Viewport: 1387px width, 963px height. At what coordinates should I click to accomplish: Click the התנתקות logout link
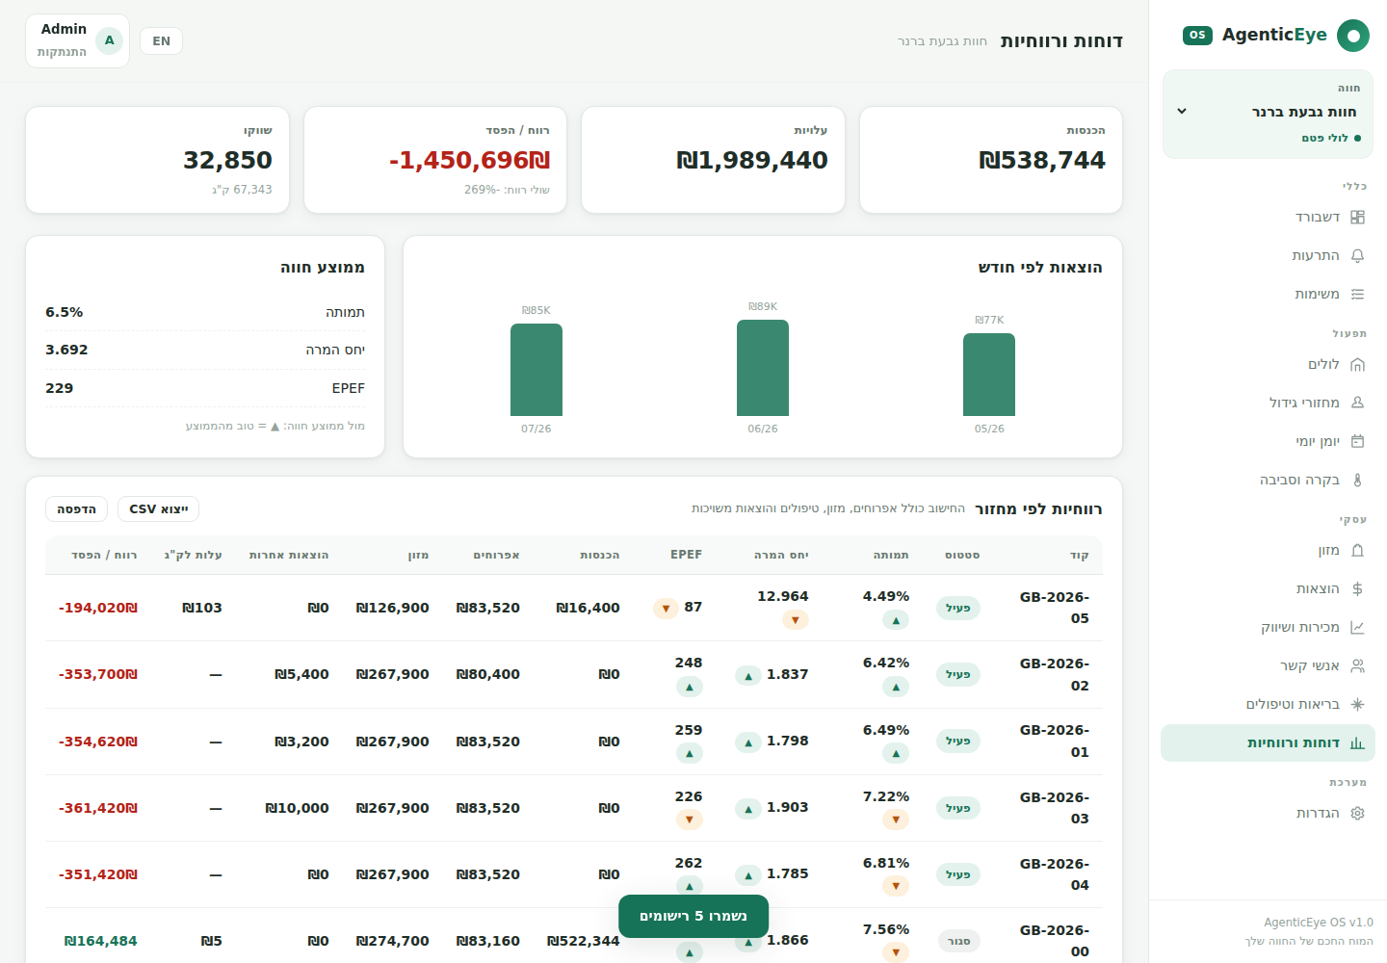pyautogui.click(x=62, y=52)
